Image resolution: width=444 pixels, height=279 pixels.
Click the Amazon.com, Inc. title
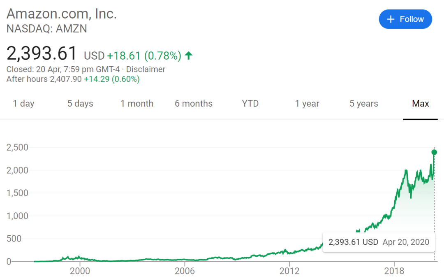(62, 14)
